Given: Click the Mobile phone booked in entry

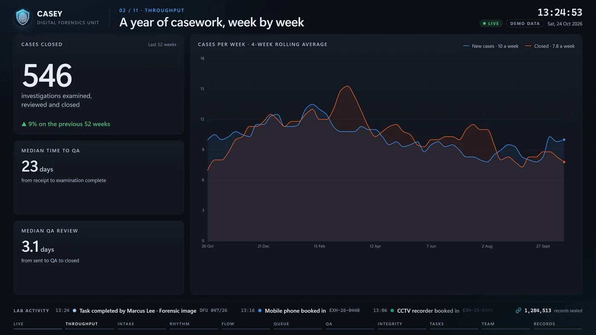Looking at the screenshot, I should (295, 311).
